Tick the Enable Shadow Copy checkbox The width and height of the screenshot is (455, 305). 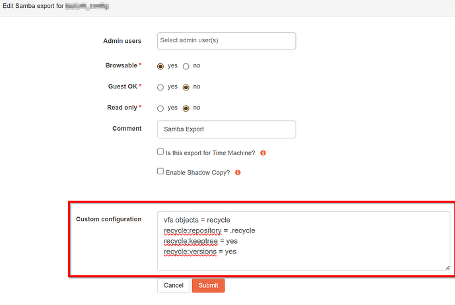pyautogui.click(x=160, y=172)
